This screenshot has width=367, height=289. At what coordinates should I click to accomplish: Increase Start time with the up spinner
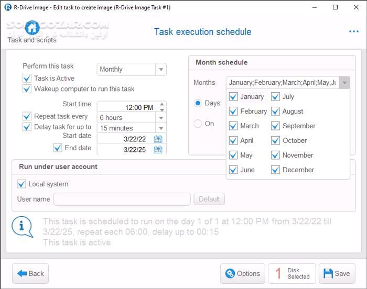[161, 105]
